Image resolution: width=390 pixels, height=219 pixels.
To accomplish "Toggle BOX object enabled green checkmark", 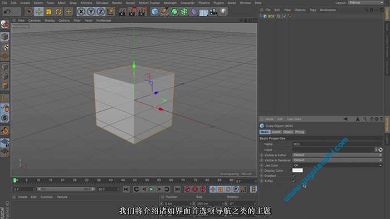I will coord(285,16).
